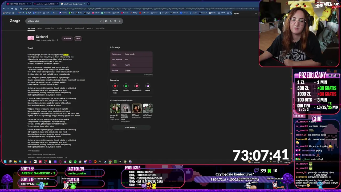Open the on-screen keyboard in search bar
Screen dimensions: 341x192
pos(106,21)
